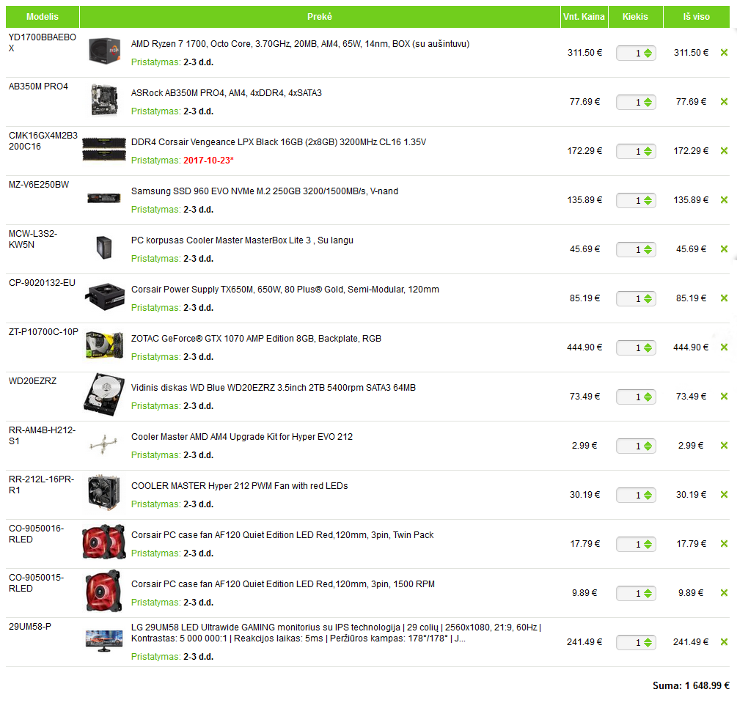Open Corsair Power Supply TX650M link

point(285,290)
